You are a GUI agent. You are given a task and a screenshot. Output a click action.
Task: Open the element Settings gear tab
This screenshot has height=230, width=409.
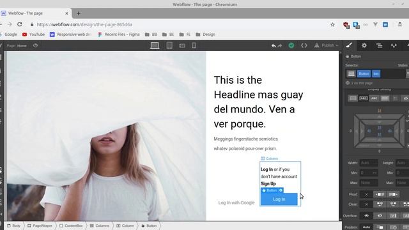click(x=364, y=45)
